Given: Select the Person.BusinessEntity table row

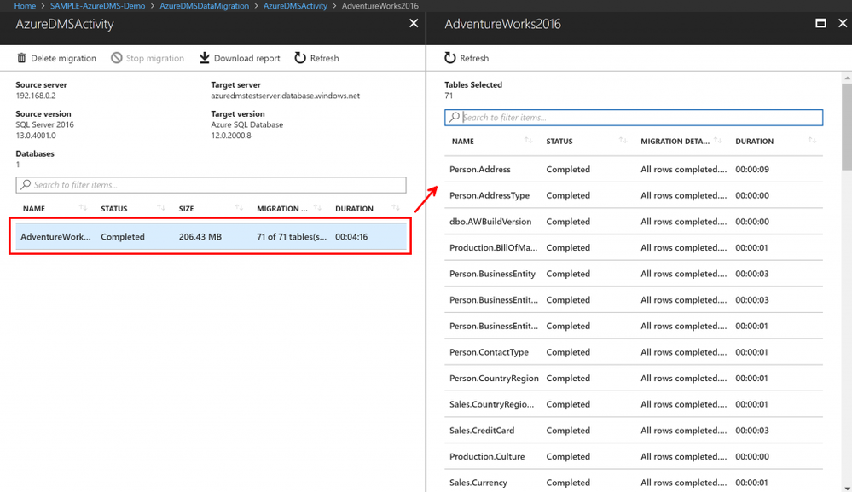Looking at the screenshot, I should (x=634, y=274).
